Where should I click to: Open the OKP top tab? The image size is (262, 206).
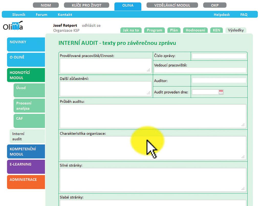215,5
